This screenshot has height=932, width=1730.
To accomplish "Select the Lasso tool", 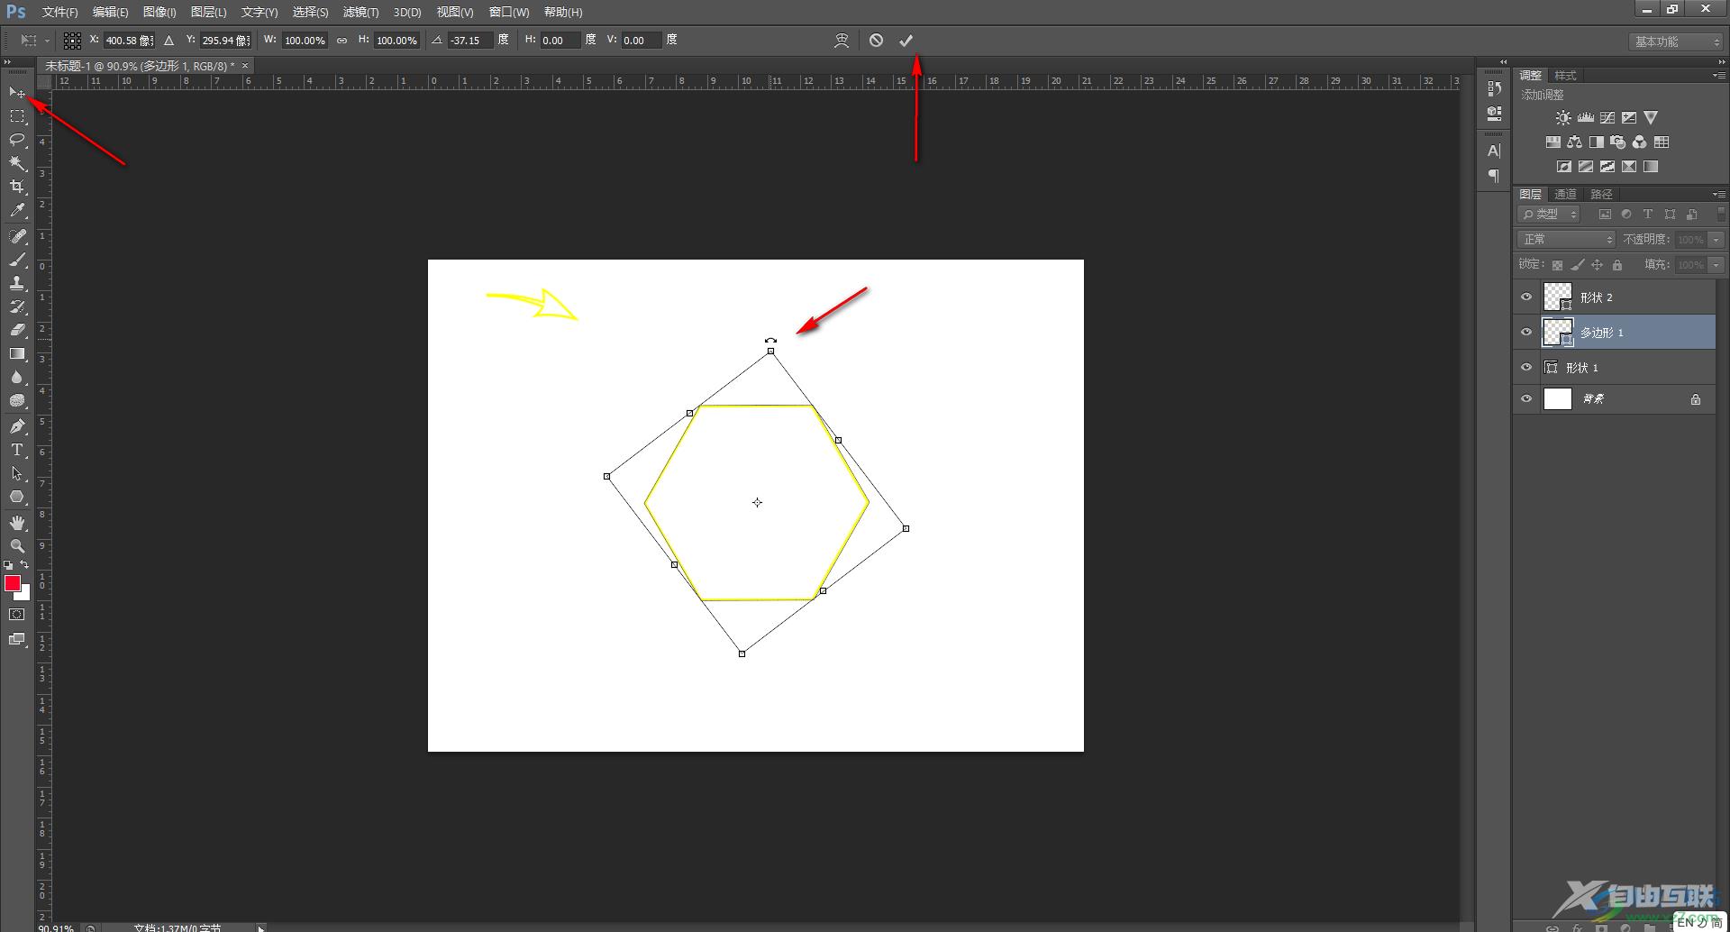I will [17, 140].
